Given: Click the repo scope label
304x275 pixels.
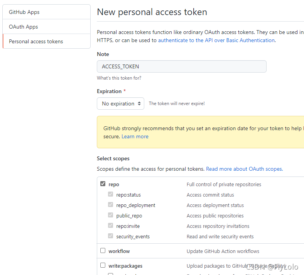Looking at the screenshot, I should pyautogui.click(x=114, y=184).
